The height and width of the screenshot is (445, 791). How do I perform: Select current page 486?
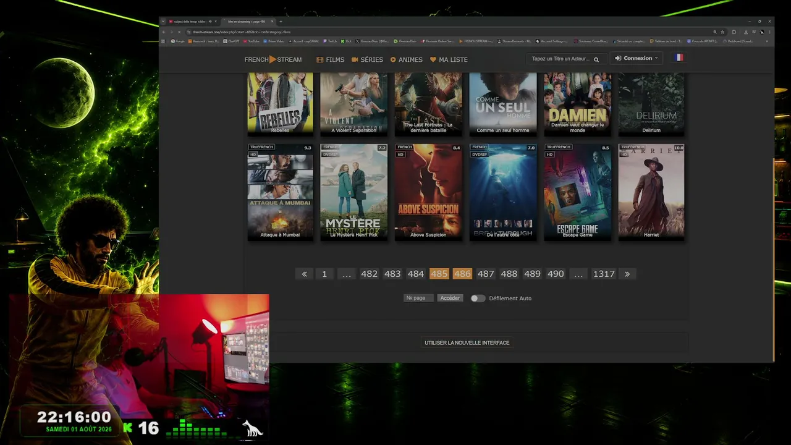click(x=462, y=274)
